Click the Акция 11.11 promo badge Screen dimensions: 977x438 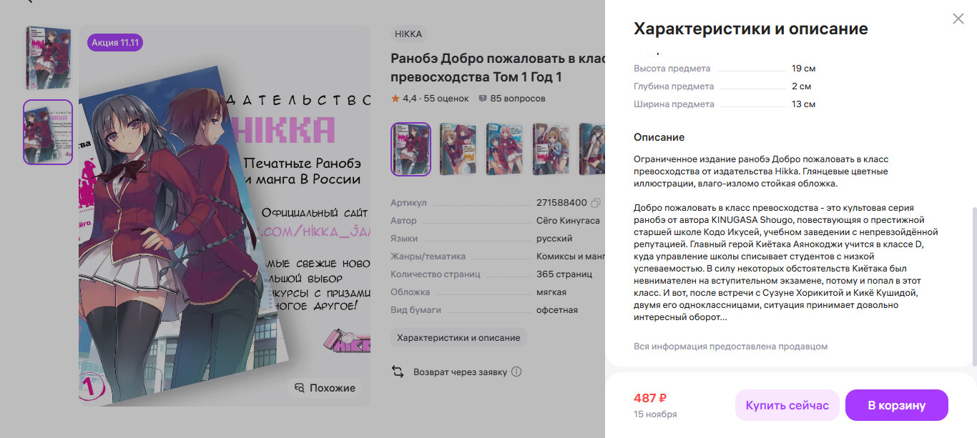tap(115, 42)
